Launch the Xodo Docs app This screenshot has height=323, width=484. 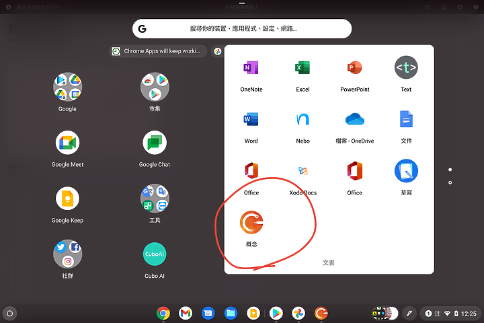tap(302, 171)
